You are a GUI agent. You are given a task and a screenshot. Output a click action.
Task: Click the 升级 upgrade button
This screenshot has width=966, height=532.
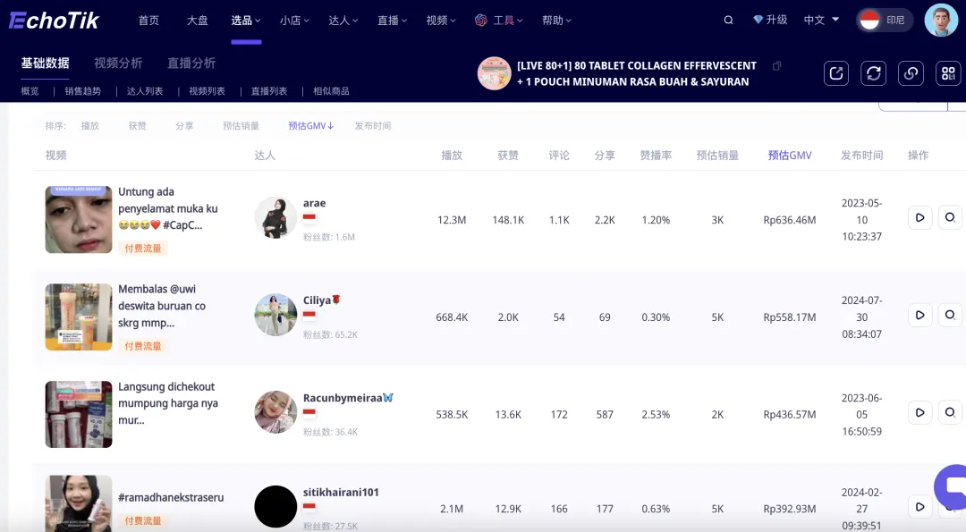point(770,20)
